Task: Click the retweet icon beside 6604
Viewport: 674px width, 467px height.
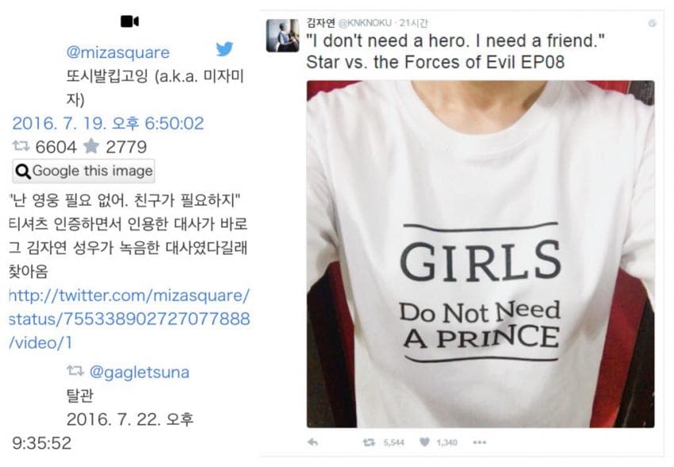Action: (21, 147)
